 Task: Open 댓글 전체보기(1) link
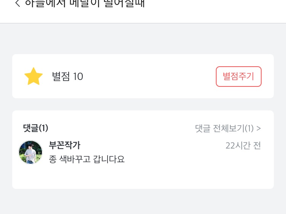point(224,128)
